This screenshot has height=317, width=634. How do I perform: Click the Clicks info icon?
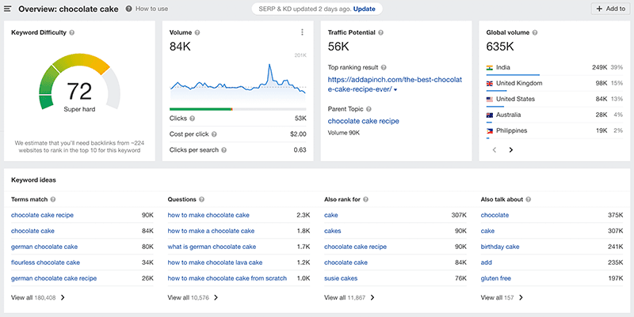click(193, 119)
